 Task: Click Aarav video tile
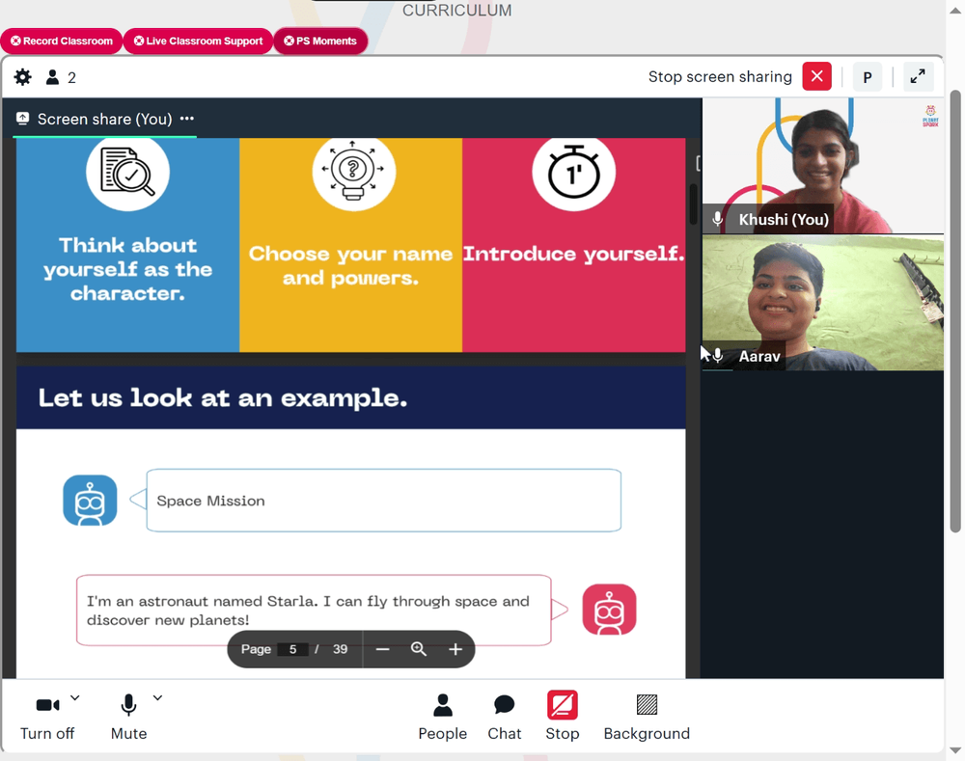pos(823,303)
